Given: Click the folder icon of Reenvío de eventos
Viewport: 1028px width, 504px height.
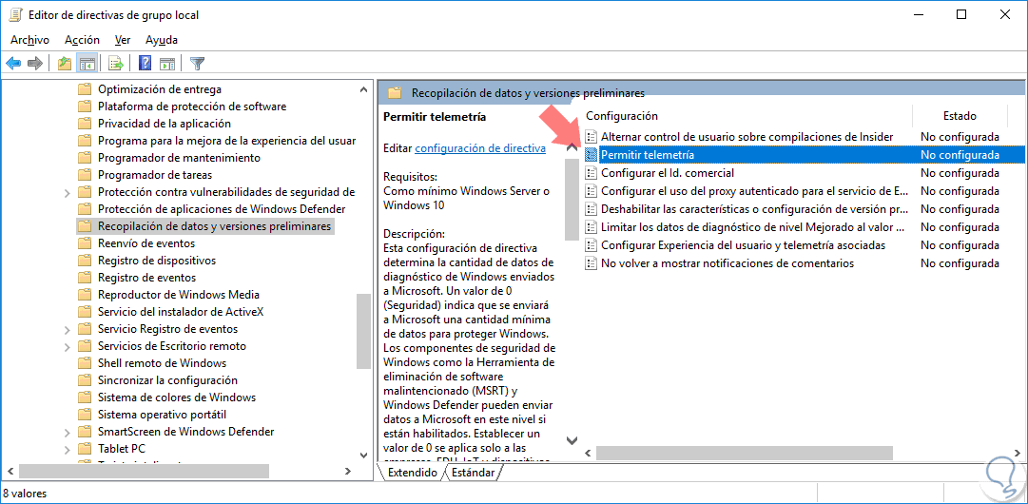Looking at the screenshot, I should click(84, 243).
